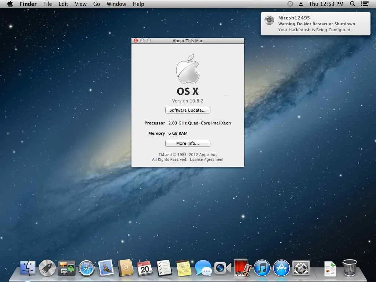Open the File menu
Viewport: 376px width, 282px height.
click(x=47, y=4)
